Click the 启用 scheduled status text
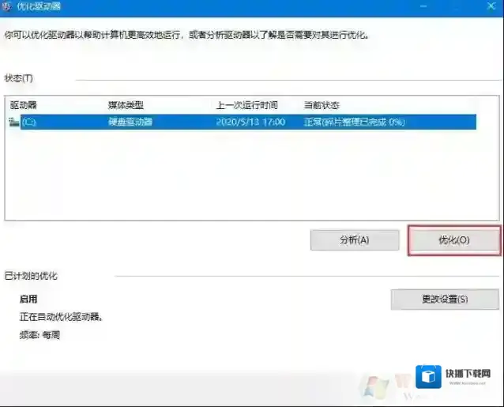 pyautogui.click(x=28, y=300)
